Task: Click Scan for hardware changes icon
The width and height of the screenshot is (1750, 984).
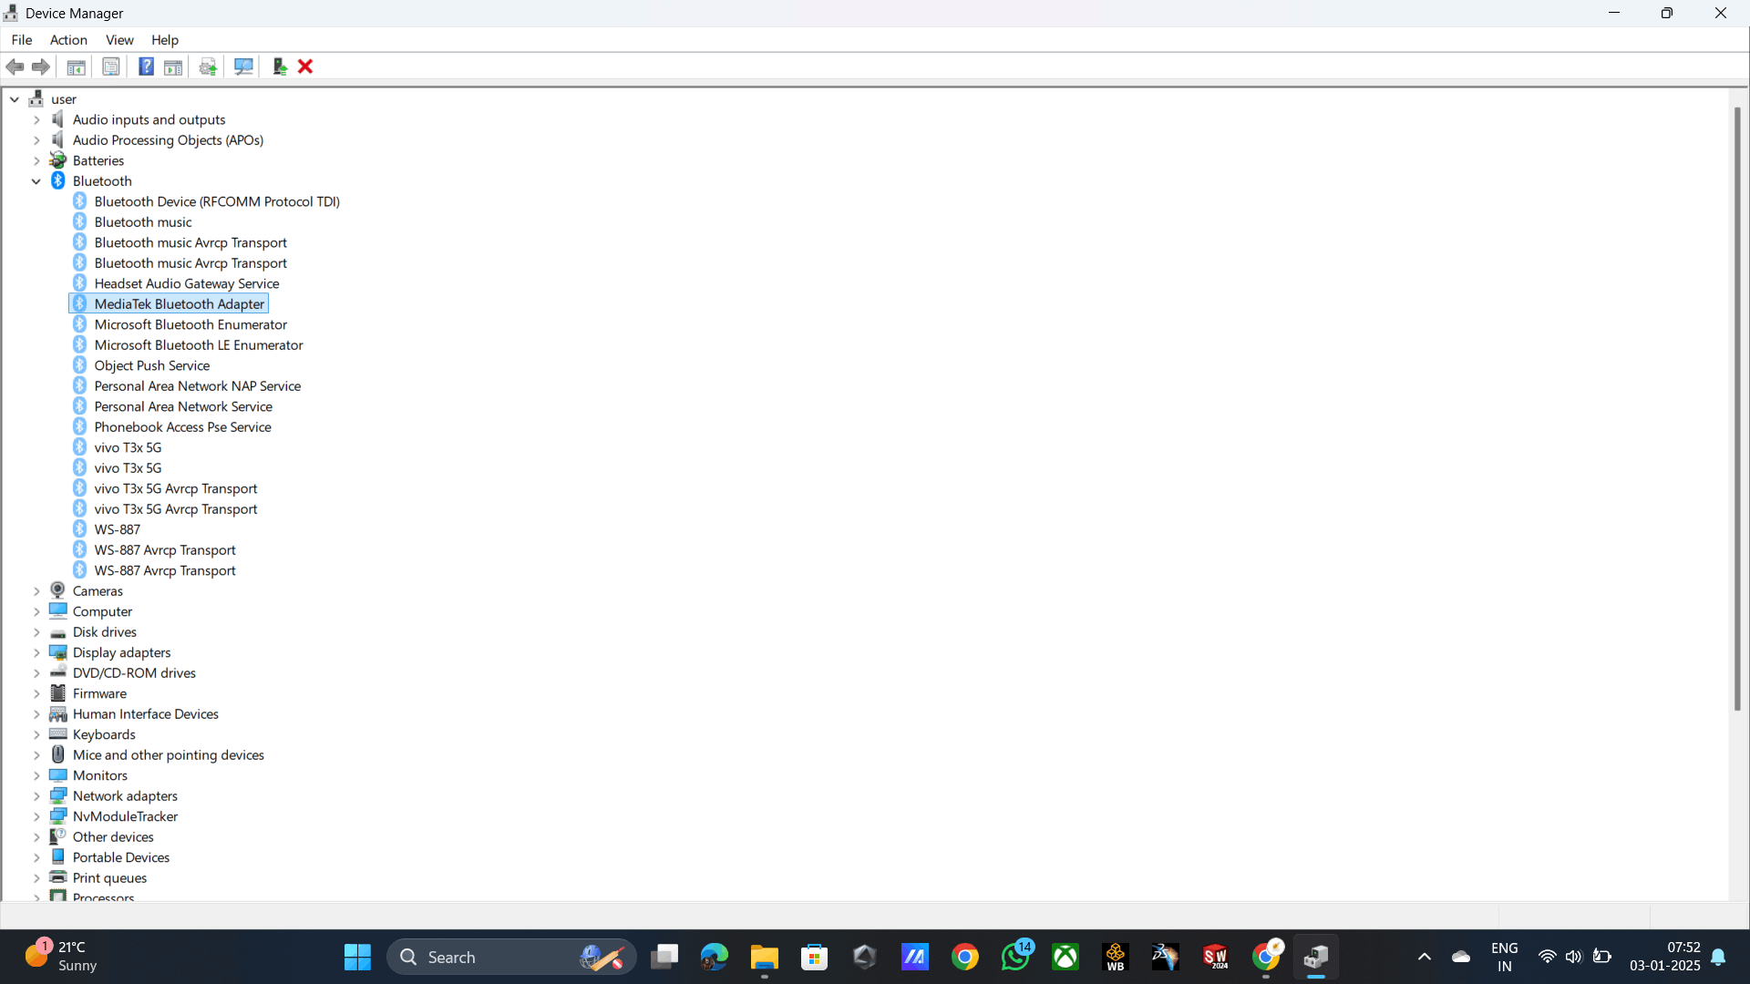Action: tap(243, 67)
